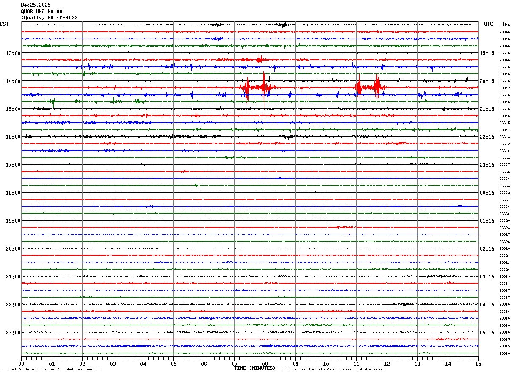
Task: Click the '15' minute tick label
Action: pyautogui.click(x=478, y=364)
